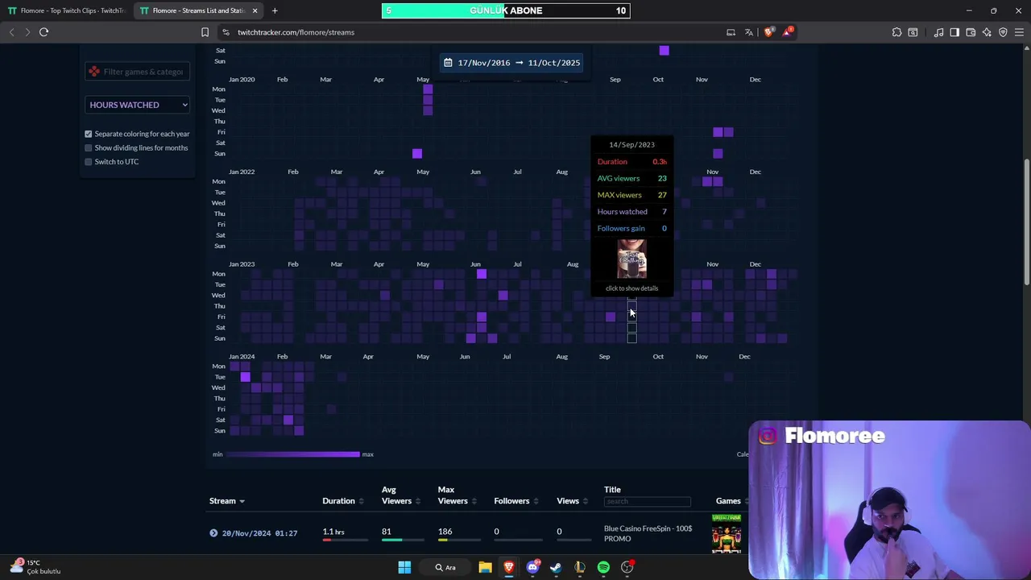The width and height of the screenshot is (1031, 580).
Task: Open the tab search icon in toolbar
Action: (x=913, y=32)
